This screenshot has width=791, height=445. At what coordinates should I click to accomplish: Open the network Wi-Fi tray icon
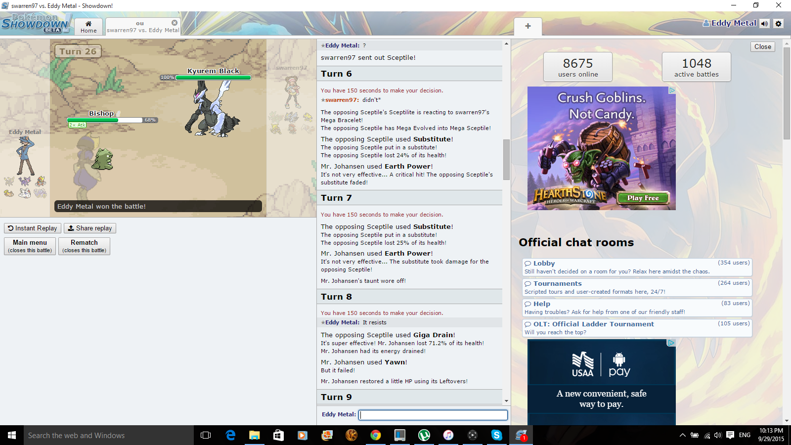(x=707, y=436)
